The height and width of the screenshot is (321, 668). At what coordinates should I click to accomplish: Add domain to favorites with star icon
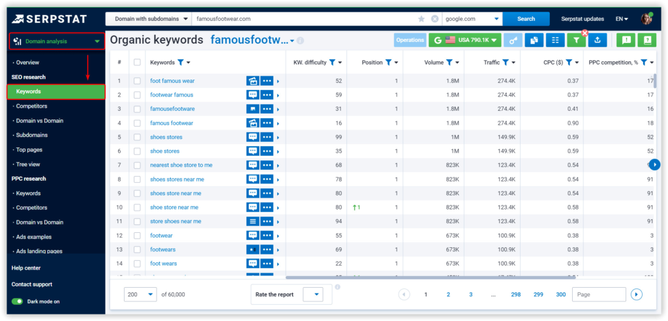click(x=421, y=19)
